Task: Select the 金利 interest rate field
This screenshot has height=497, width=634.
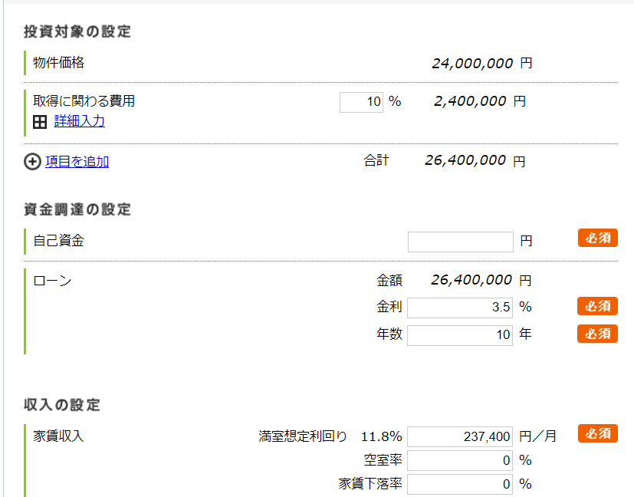Action: [460, 308]
